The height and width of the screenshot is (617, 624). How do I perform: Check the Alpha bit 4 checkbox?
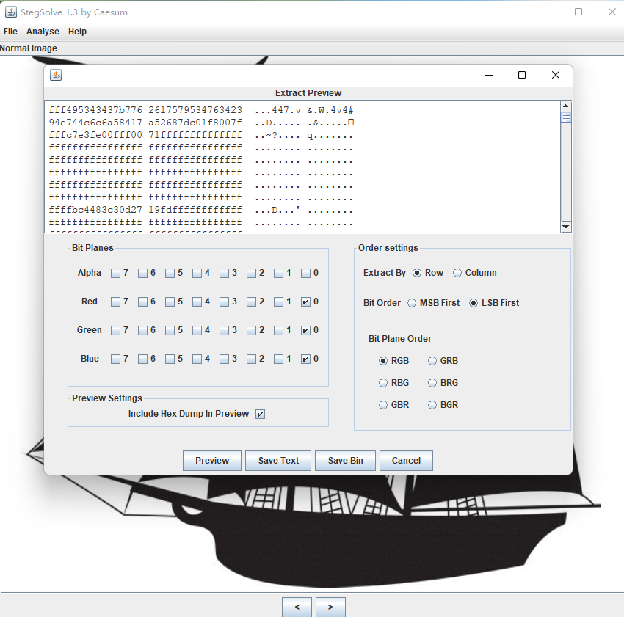[x=197, y=274]
